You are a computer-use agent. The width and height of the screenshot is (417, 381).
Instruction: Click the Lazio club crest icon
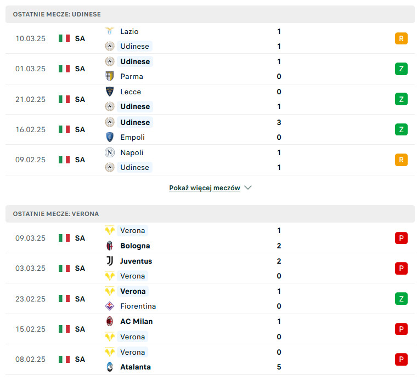coord(110,31)
